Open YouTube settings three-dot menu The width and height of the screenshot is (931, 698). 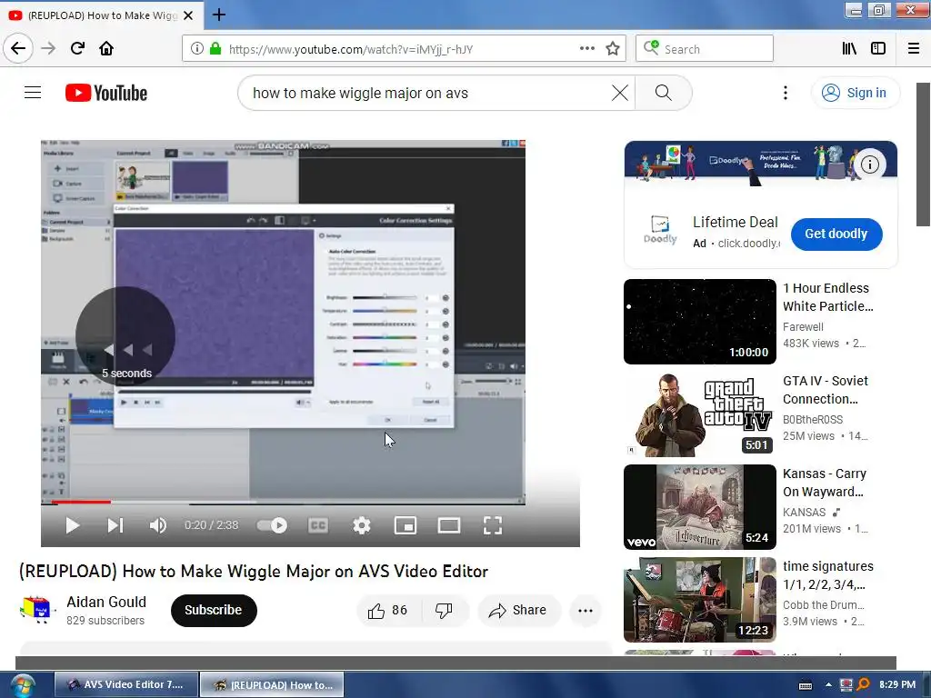(x=785, y=94)
